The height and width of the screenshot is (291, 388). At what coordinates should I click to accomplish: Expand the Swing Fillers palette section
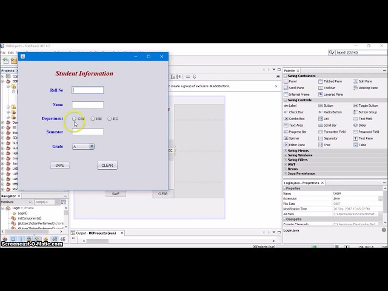pyautogui.click(x=286, y=160)
